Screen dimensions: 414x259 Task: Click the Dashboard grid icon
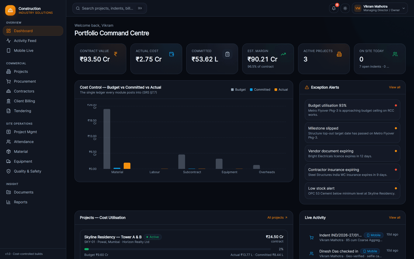coord(9,31)
